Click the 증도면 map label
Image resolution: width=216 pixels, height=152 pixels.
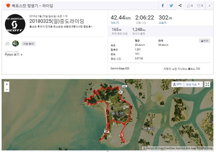pos(117,113)
